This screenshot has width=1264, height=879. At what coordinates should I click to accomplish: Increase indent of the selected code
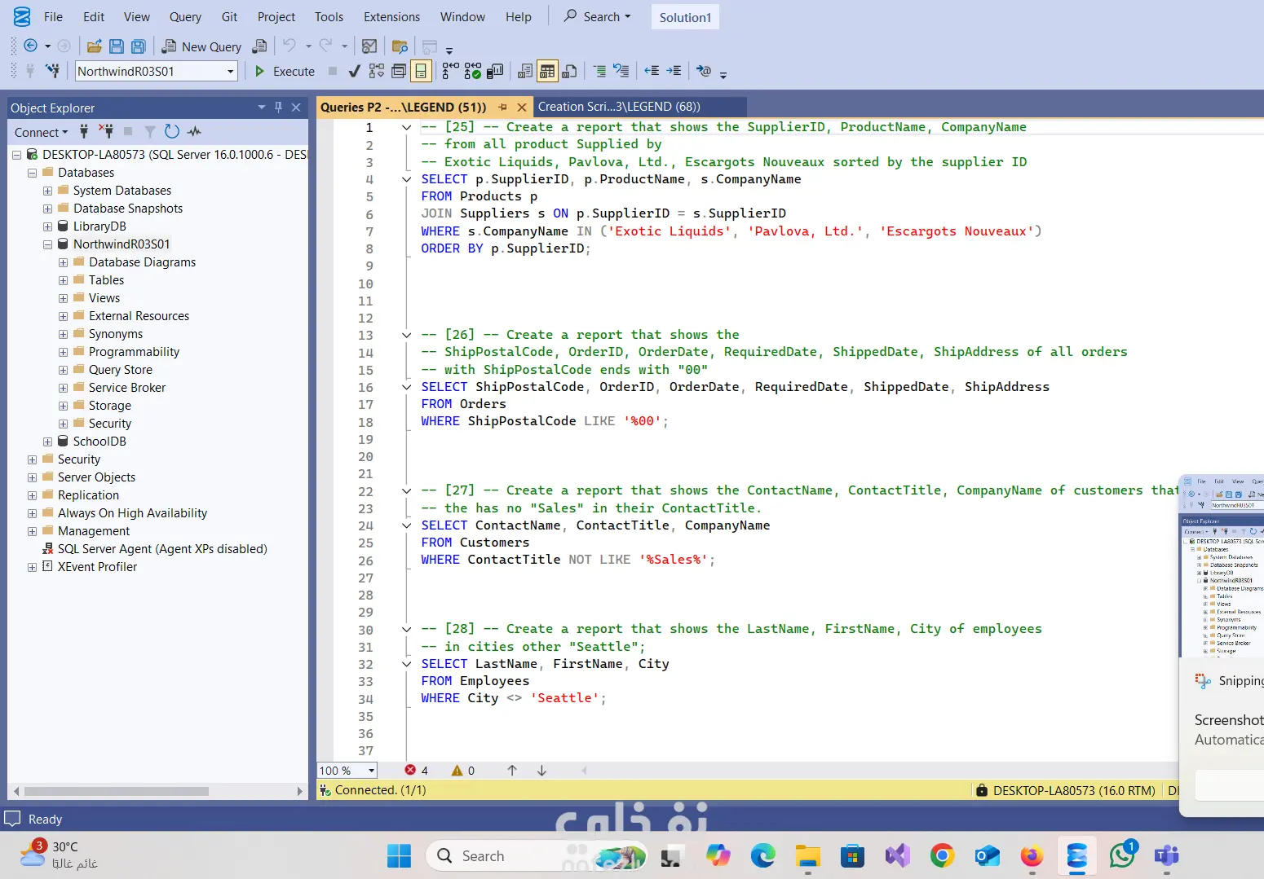click(674, 72)
